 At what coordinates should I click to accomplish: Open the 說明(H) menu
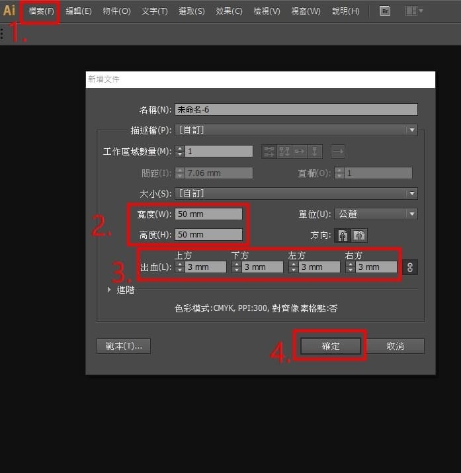tap(346, 11)
